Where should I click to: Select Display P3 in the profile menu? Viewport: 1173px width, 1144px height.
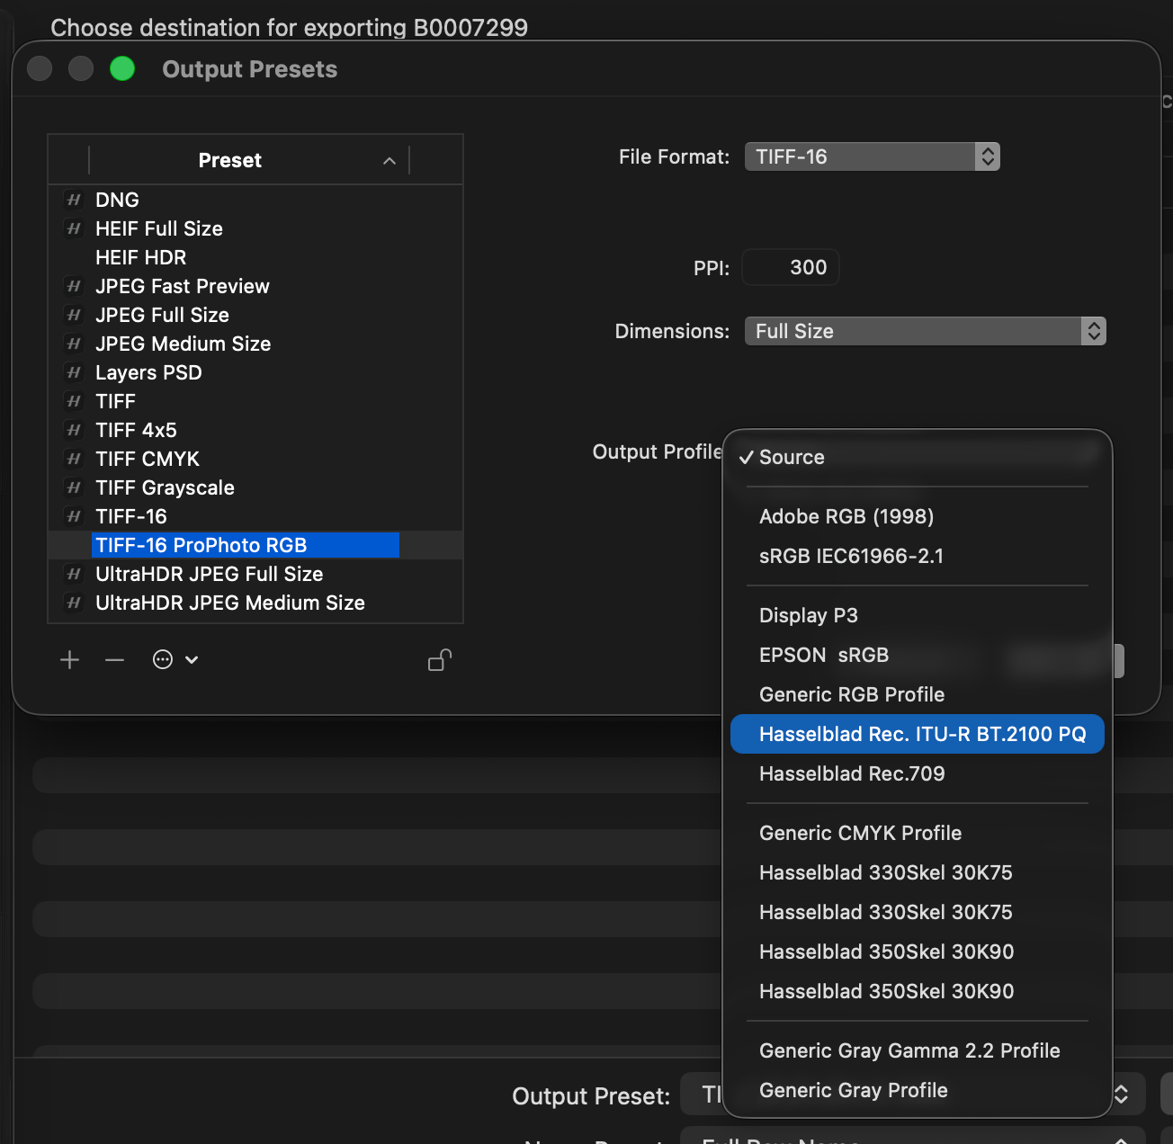click(808, 615)
